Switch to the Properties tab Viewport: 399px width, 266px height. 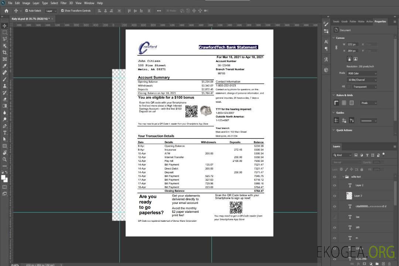380,22
